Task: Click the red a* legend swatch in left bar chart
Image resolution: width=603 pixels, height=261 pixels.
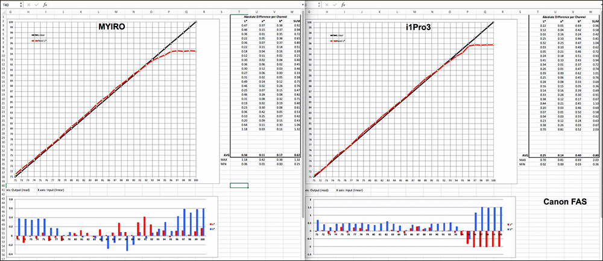Action: (x=210, y=224)
